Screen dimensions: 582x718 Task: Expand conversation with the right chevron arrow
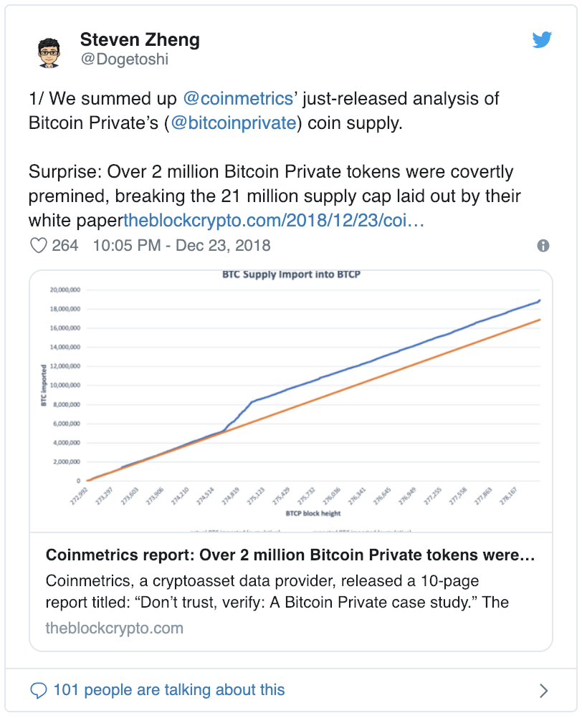[x=543, y=691]
